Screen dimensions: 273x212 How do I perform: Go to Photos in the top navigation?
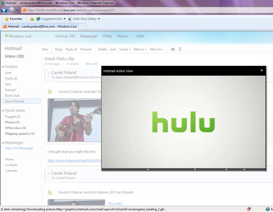click(x=122, y=36)
